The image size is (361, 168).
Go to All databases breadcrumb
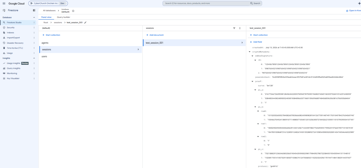coord(49,10)
